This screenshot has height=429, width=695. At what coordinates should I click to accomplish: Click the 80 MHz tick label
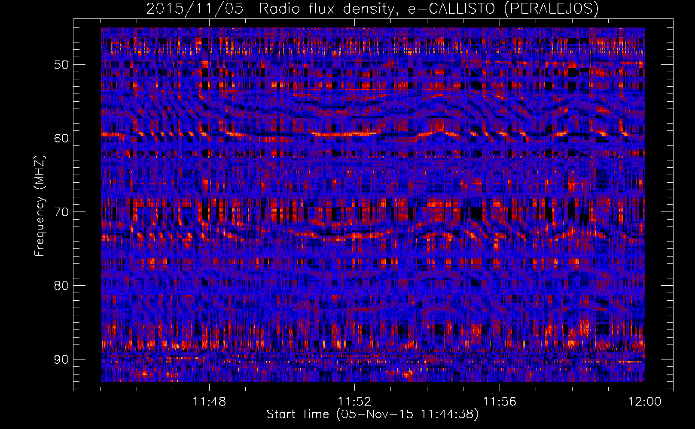coord(61,286)
